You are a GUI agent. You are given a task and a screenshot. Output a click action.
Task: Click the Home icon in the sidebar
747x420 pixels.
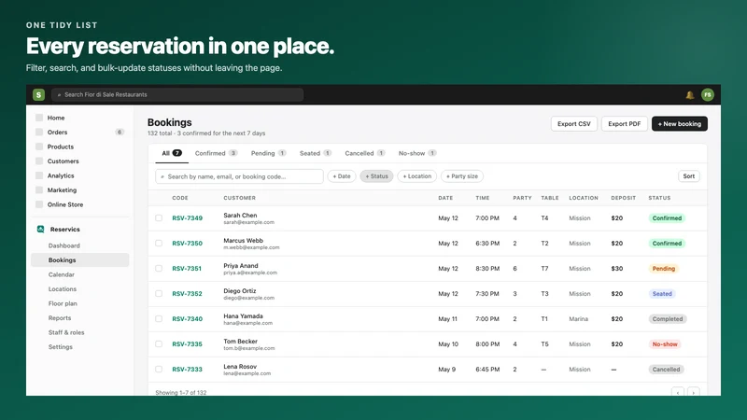click(39, 118)
